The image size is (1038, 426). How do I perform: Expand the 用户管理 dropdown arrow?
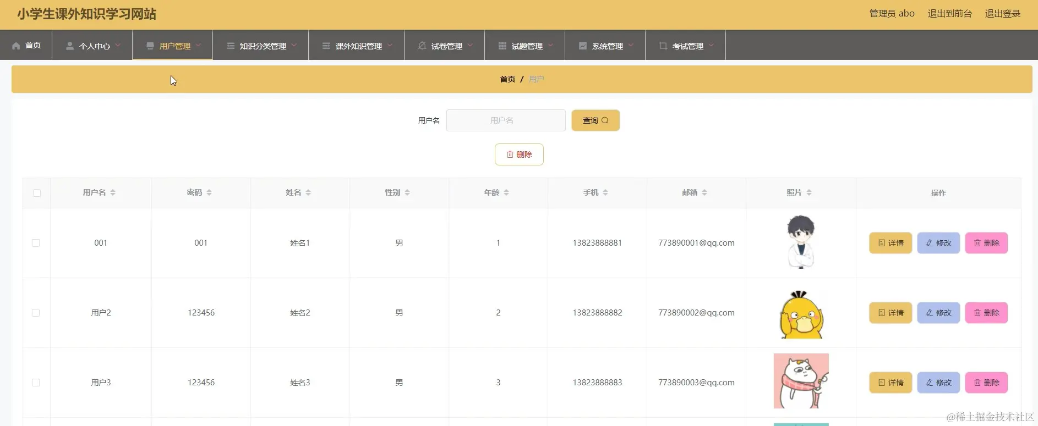(198, 45)
